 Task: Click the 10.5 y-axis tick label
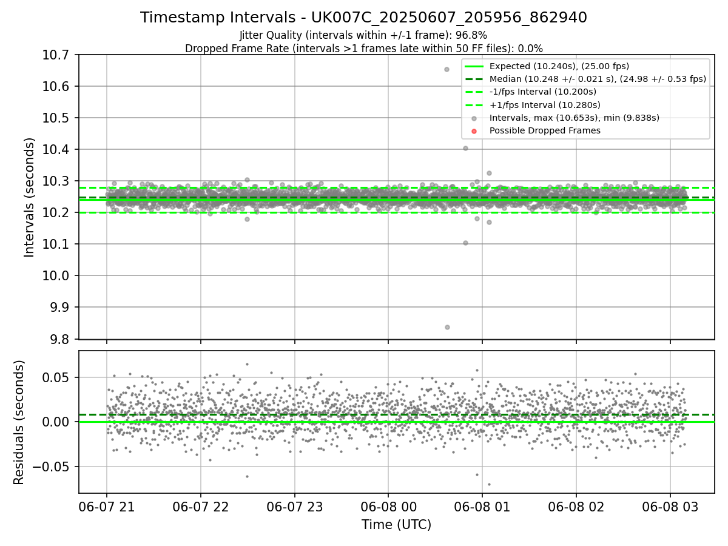coord(56,118)
